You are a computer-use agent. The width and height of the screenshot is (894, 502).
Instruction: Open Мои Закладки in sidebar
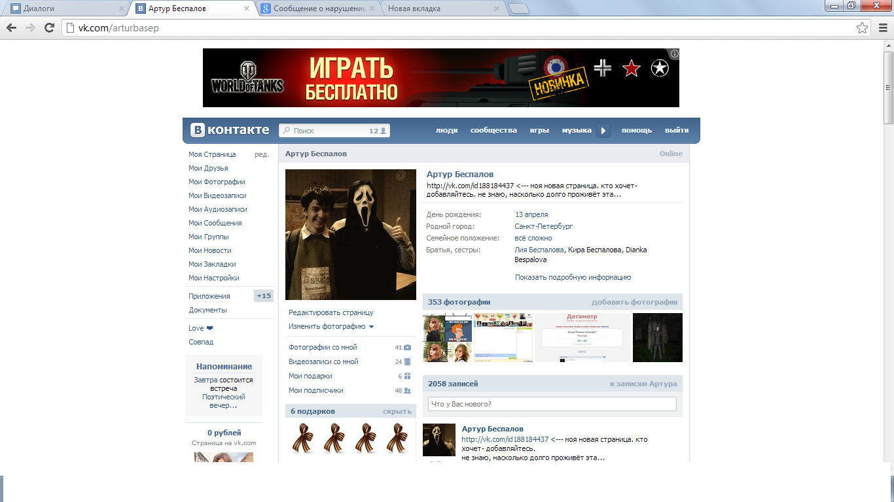[x=212, y=264]
